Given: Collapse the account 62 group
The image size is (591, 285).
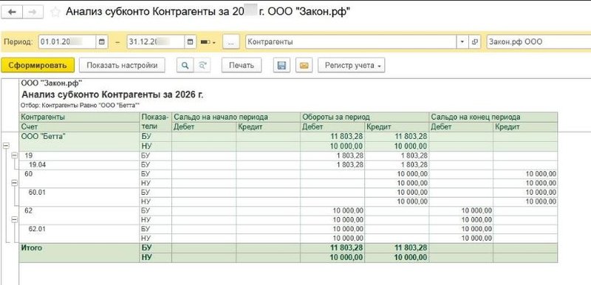Looking at the screenshot, I should pyautogui.click(x=15, y=220).
